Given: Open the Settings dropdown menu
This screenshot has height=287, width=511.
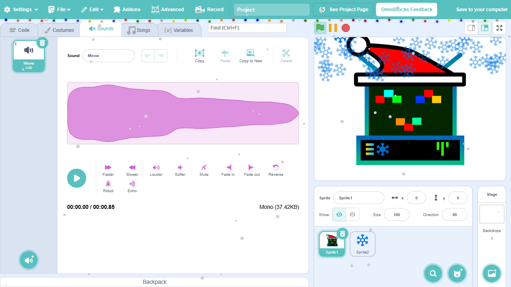Looking at the screenshot, I should [x=21, y=10].
